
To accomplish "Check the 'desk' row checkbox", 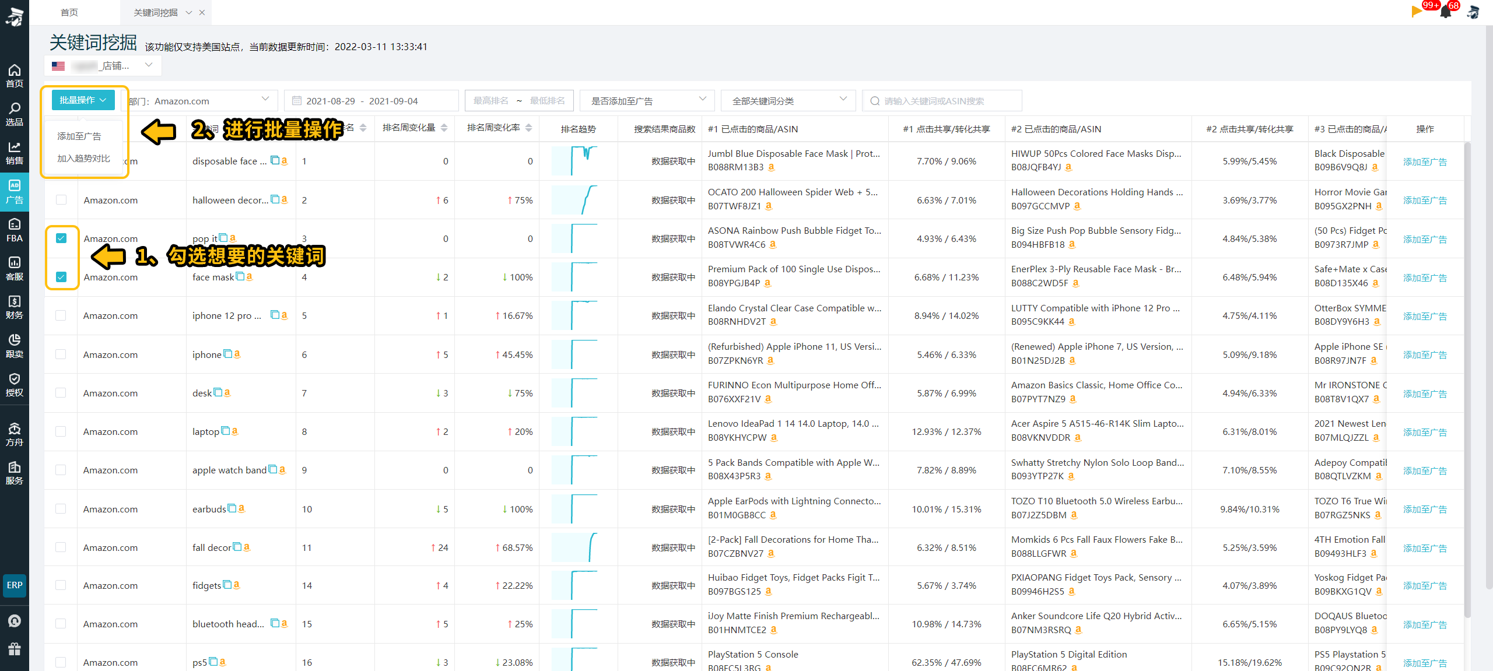I will click(61, 392).
